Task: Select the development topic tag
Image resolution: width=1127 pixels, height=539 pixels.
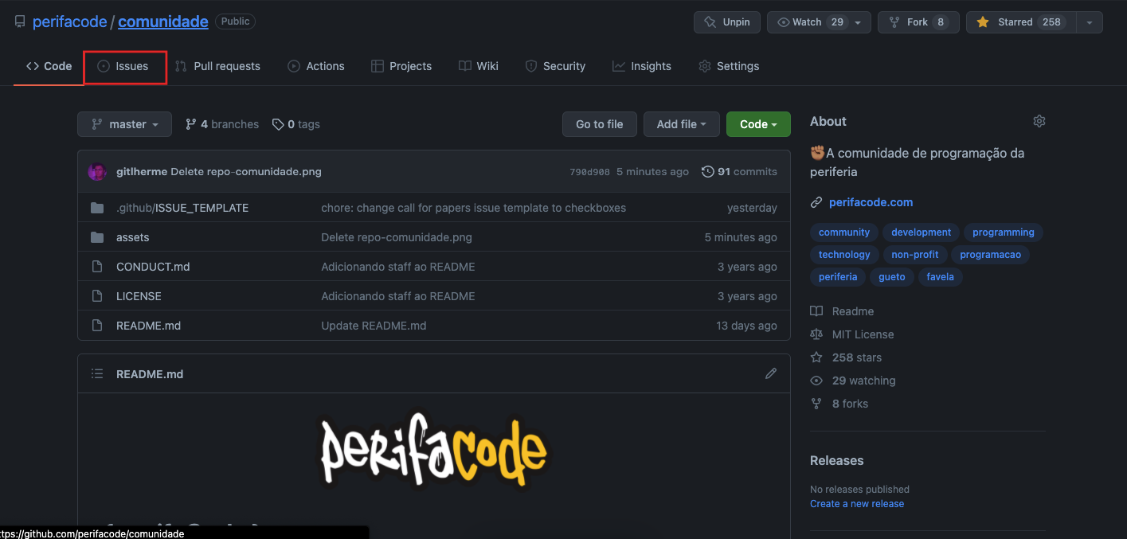Action: point(921,232)
